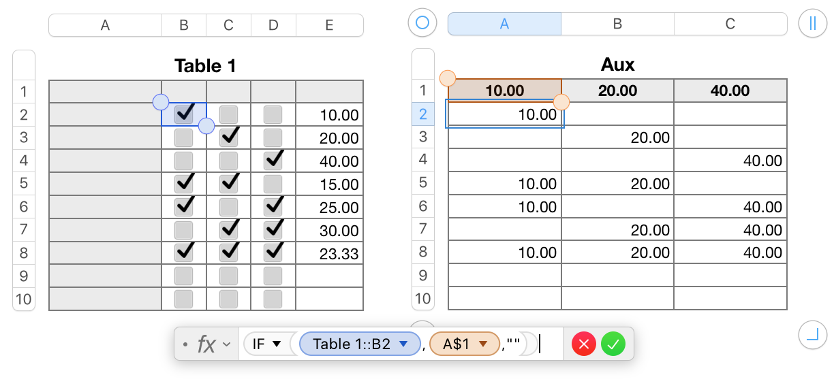Click Aux cell C4 containing 40.00
The image size is (834, 392).
tap(730, 161)
